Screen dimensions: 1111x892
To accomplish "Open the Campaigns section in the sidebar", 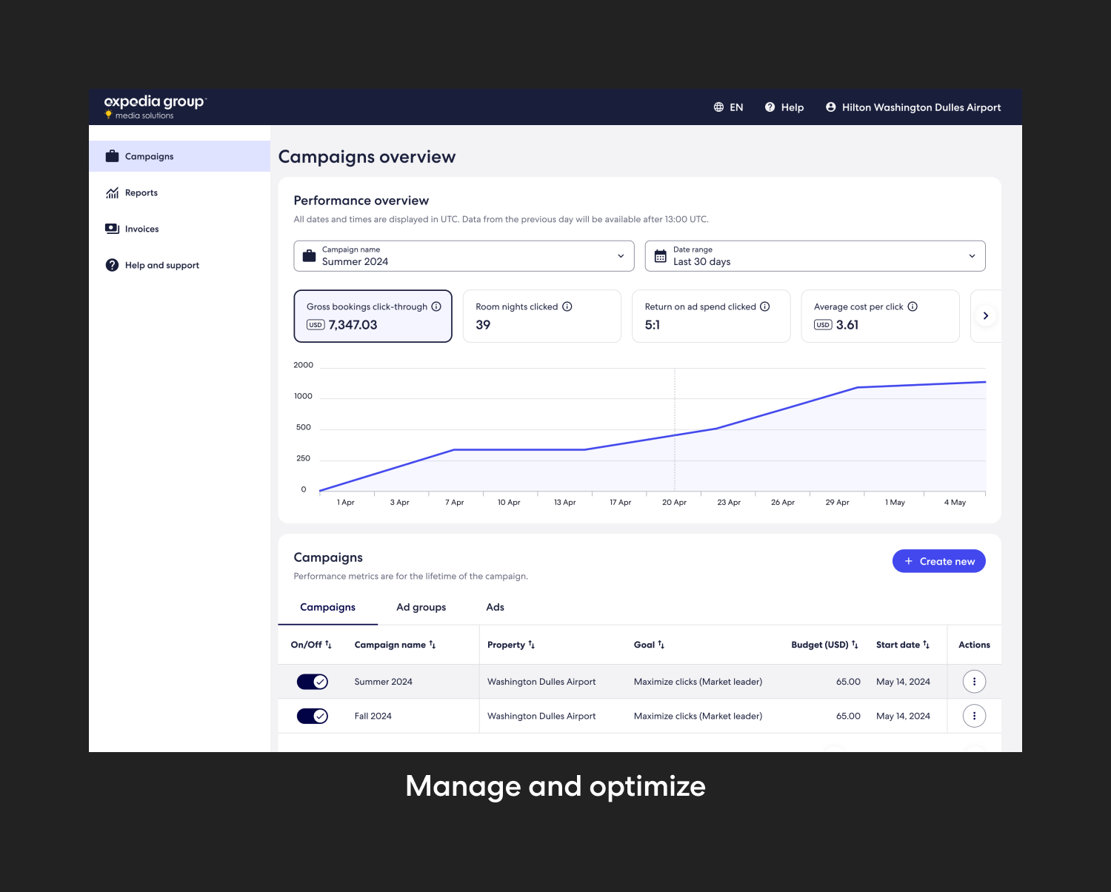I will 149,156.
